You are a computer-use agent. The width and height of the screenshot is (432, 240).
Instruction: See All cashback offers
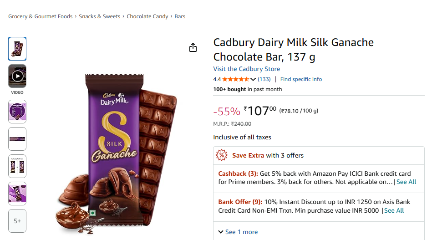click(406, 182)
